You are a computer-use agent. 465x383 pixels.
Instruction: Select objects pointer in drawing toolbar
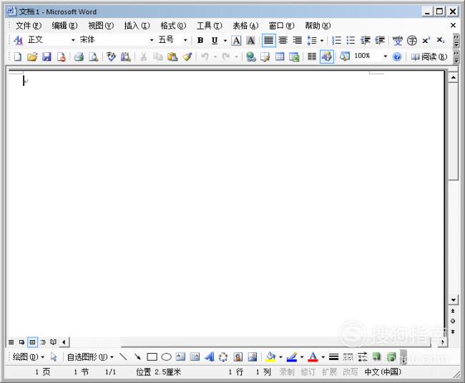54,357
